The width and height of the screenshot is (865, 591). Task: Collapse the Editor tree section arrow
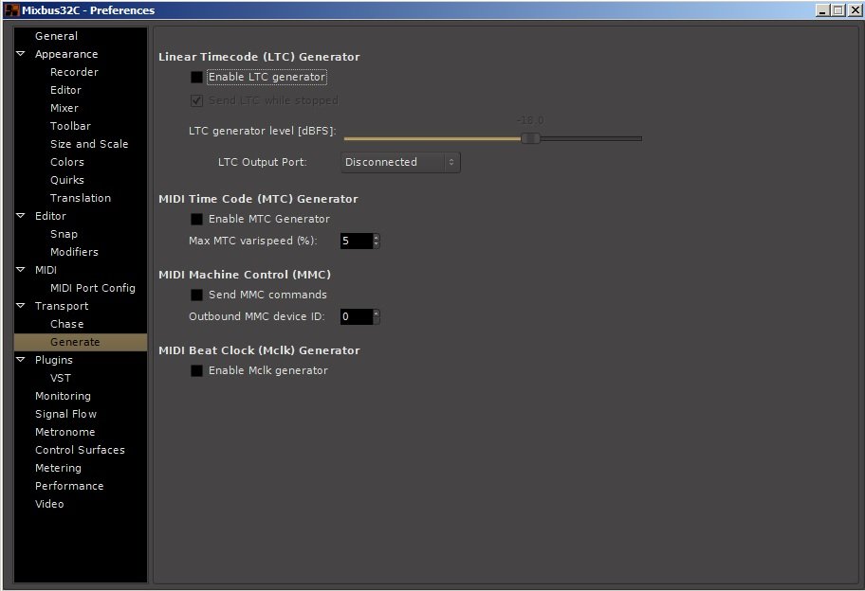click(21, 216)
